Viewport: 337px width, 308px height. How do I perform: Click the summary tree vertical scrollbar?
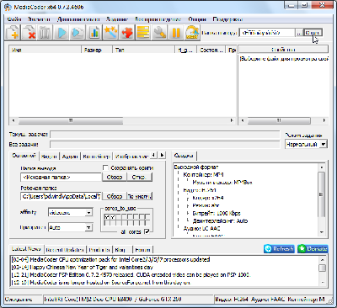coord(322,199)
